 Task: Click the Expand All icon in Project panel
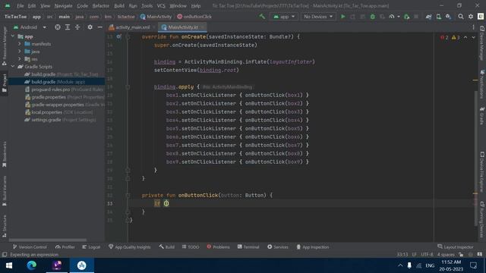pos(68,27)
